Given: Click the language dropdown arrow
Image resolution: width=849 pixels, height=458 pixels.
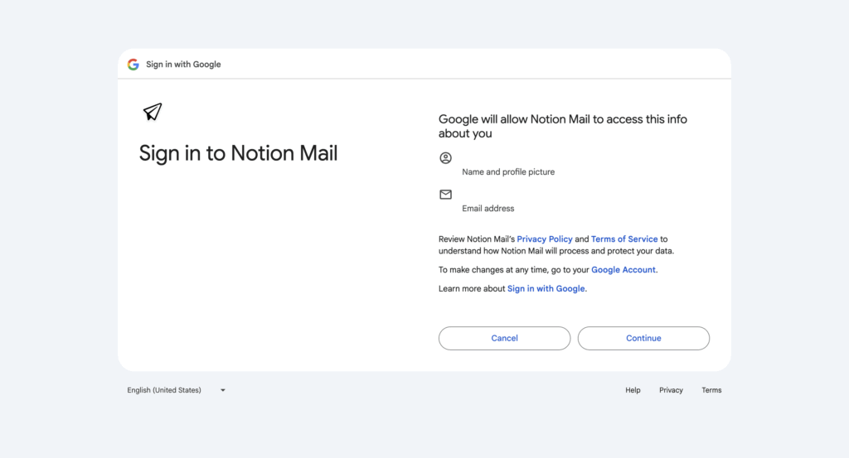Looking at the screenshot, I should click(x=223, y=390).
